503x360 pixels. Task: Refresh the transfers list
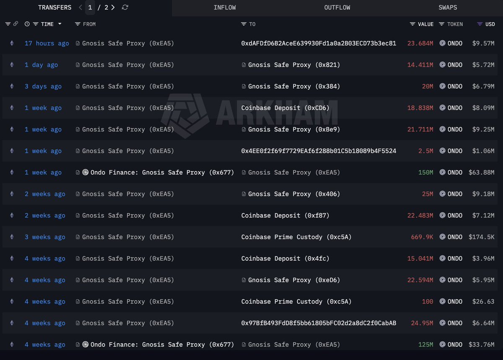coord(125,8)
